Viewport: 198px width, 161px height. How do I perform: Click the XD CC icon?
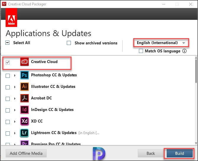click(25, 121)
